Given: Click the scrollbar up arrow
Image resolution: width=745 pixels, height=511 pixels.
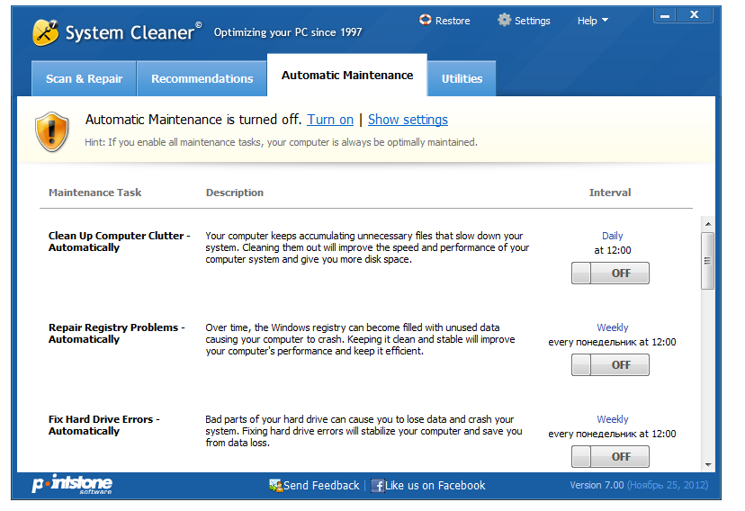Looking at the screenshot, I should [x=708, y=224].
